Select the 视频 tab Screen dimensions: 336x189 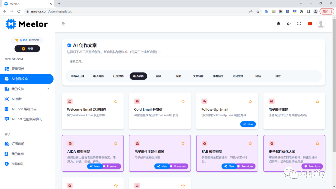pos(158,76)
